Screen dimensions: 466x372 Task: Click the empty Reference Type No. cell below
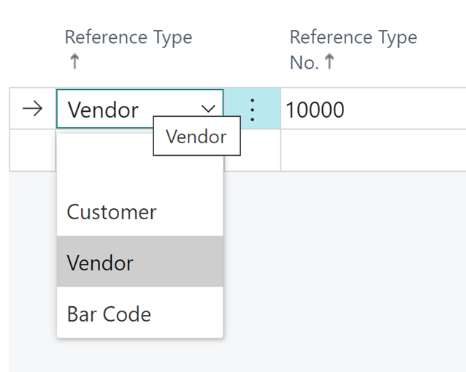pos(373,150)
